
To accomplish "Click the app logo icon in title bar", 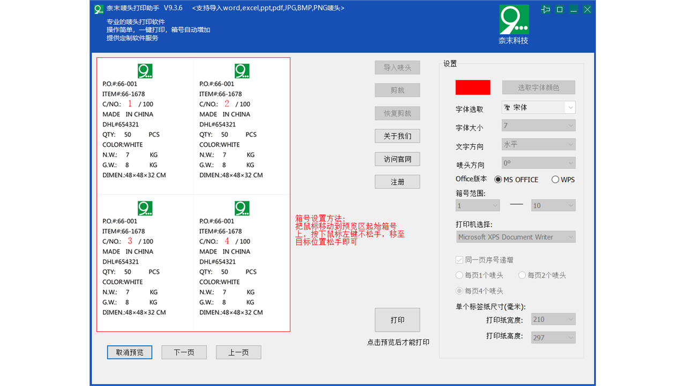I will 98,9.
